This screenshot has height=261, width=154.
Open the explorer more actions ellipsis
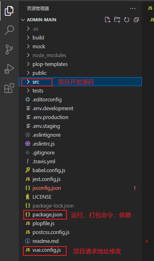tap(133, 8)
